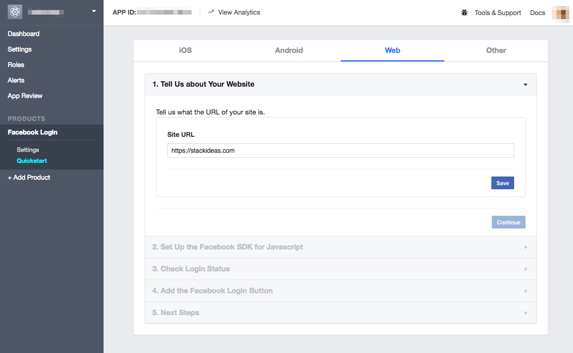Click the Site URL input field
Viewport: 573px width, 353px height.
click(341, 151)
